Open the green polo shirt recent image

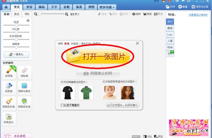[x=86, y=92]
